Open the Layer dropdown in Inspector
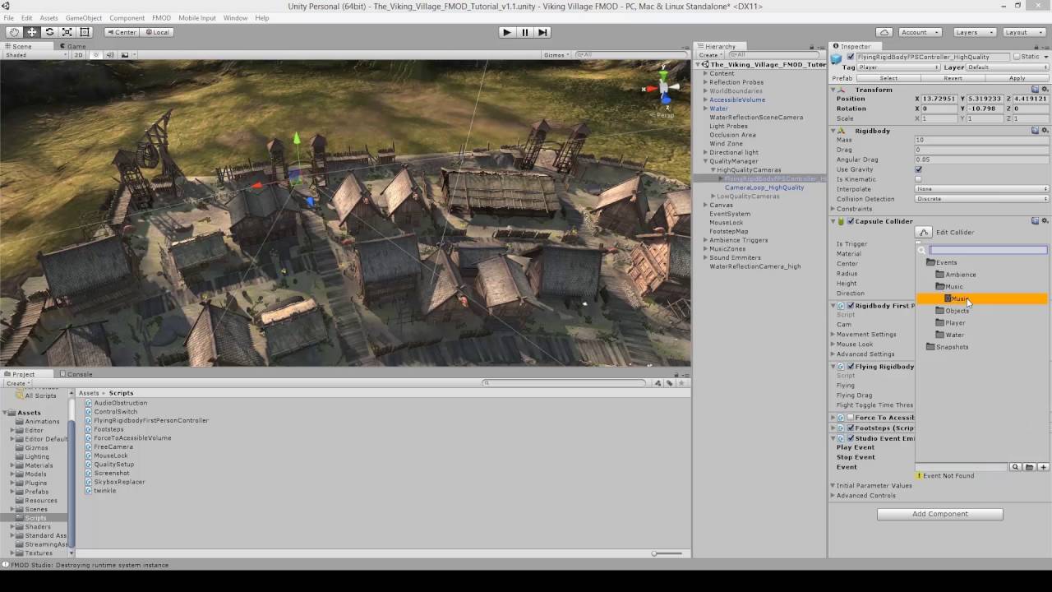The width and height of the screenshot is (1052, 592). click(x=1008, y=67)
